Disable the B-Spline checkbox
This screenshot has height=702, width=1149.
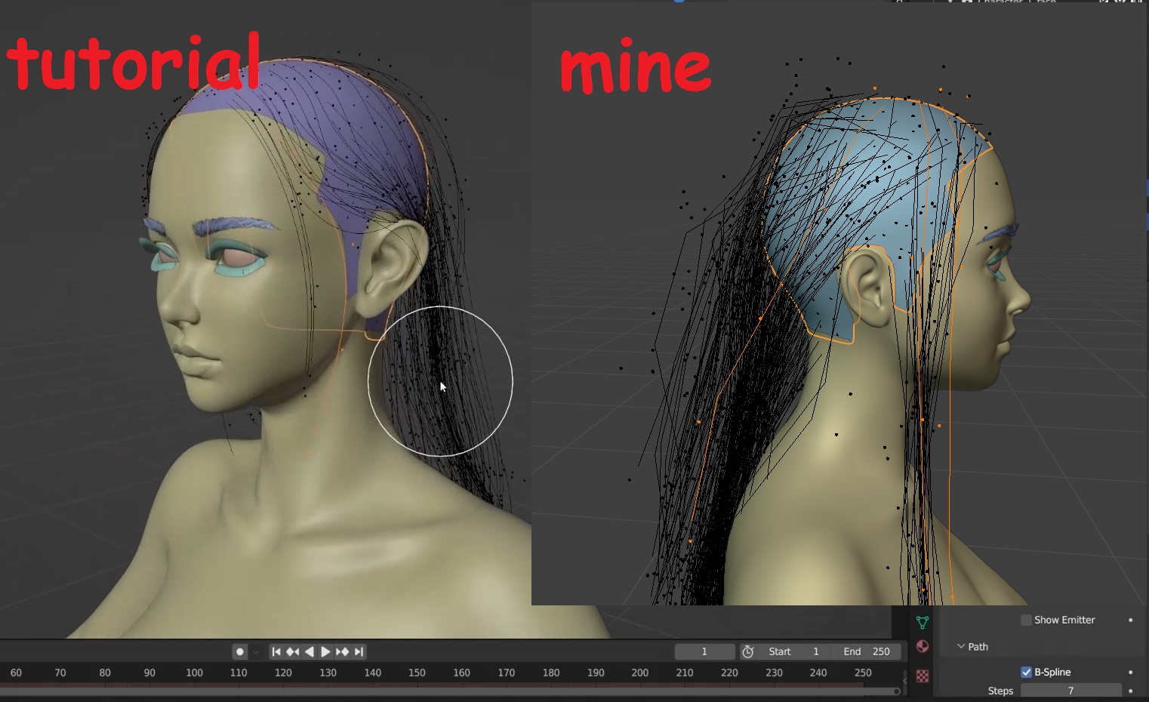point(1026,672)
